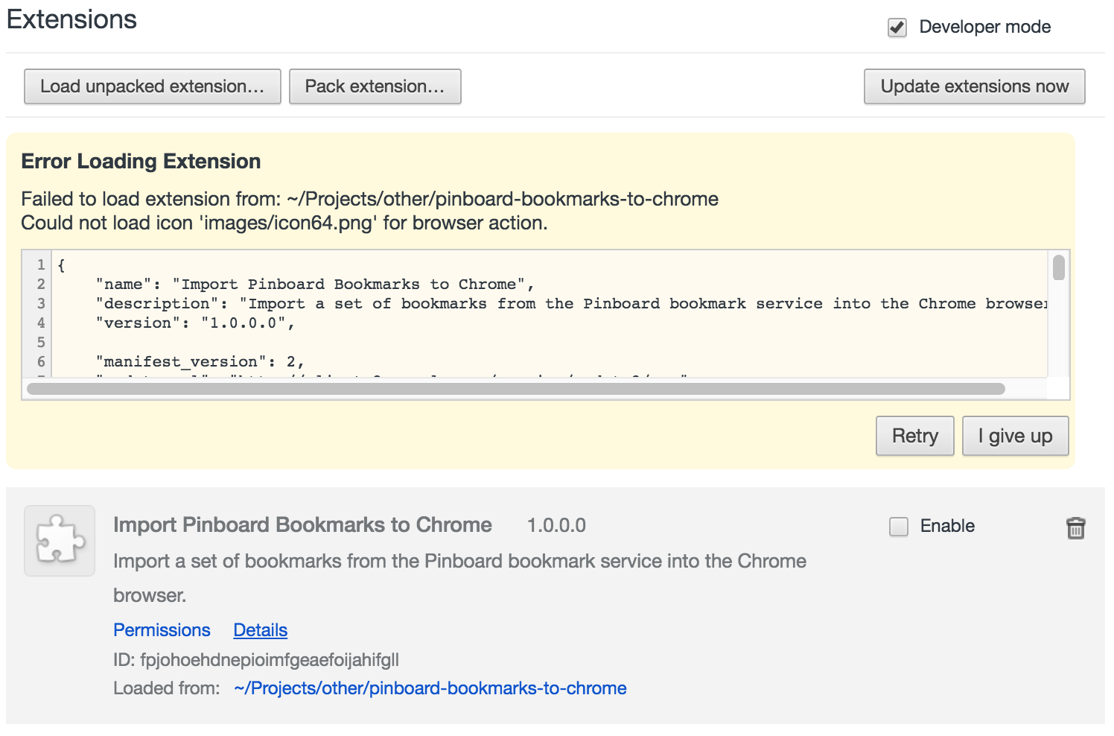Click the Pack extension button
The height and width of the screenshot is (736, 1114).
pyautogui.click(x=375, y=86)
